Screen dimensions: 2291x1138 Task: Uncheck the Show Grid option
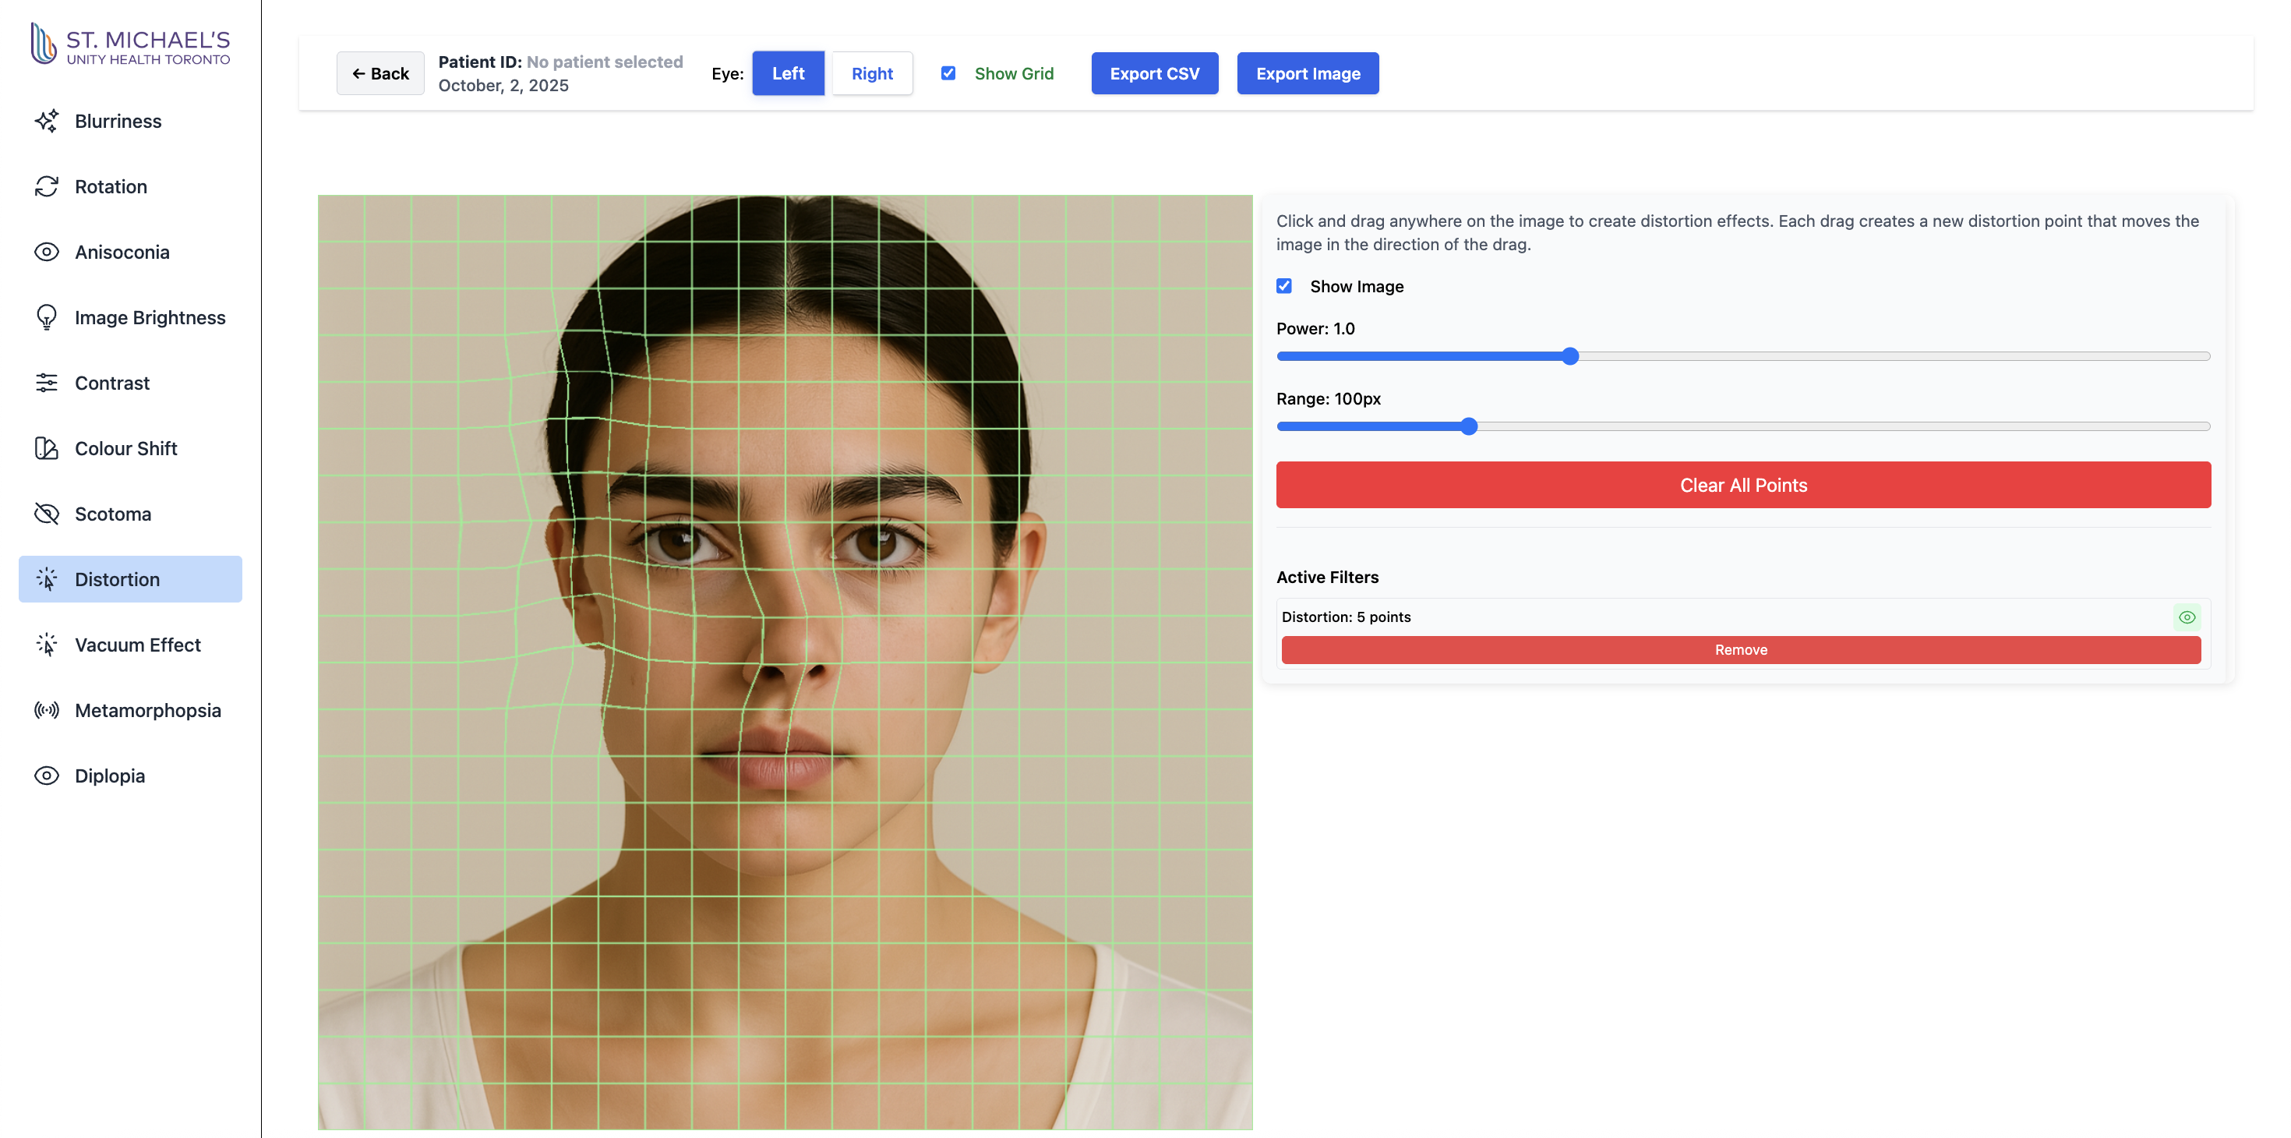pos(949,73)
